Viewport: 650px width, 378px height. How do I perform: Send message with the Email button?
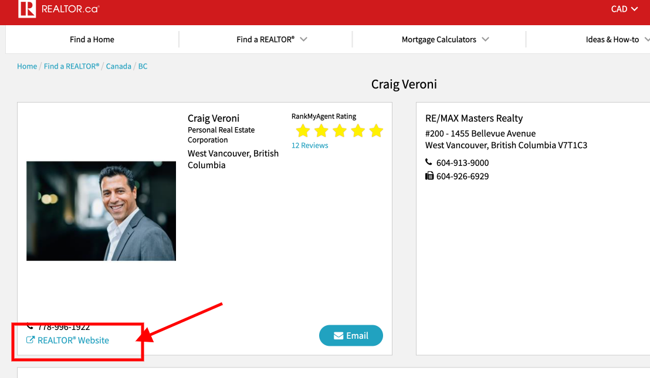[x=351, y=335]
